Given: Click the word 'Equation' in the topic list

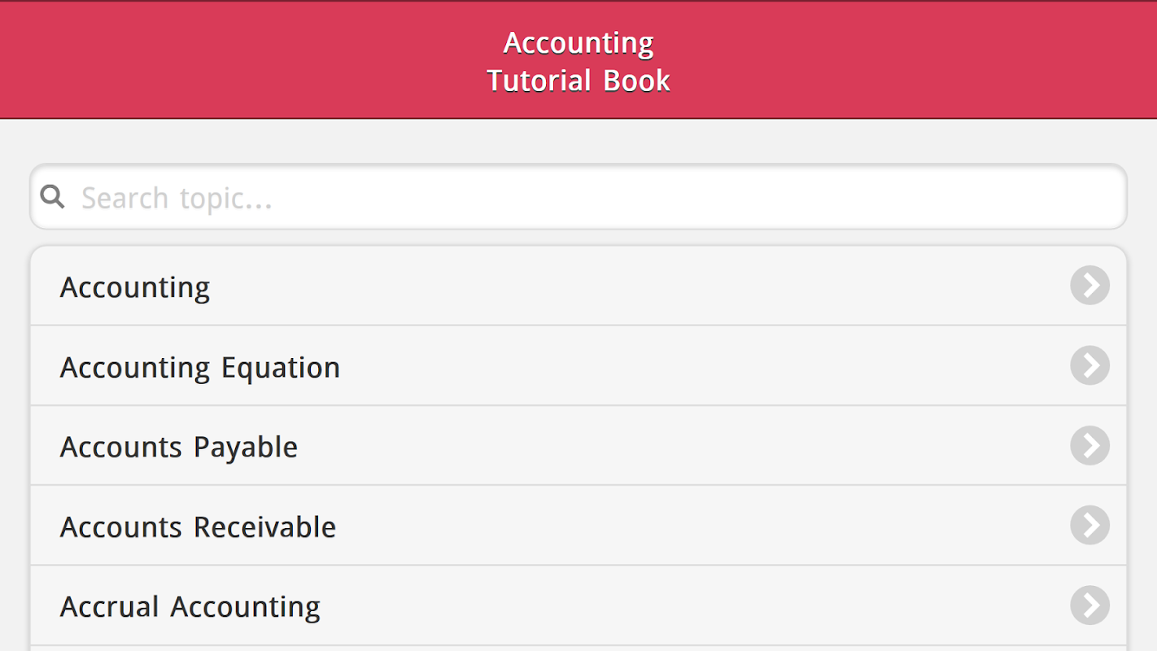Looking at the screenshot, I should point(281,369).
